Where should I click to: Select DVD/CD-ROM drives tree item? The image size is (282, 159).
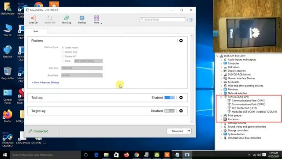(239, 75)
